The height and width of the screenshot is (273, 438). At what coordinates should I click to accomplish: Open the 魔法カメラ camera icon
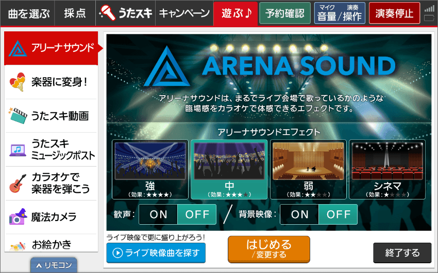point(18,216)
